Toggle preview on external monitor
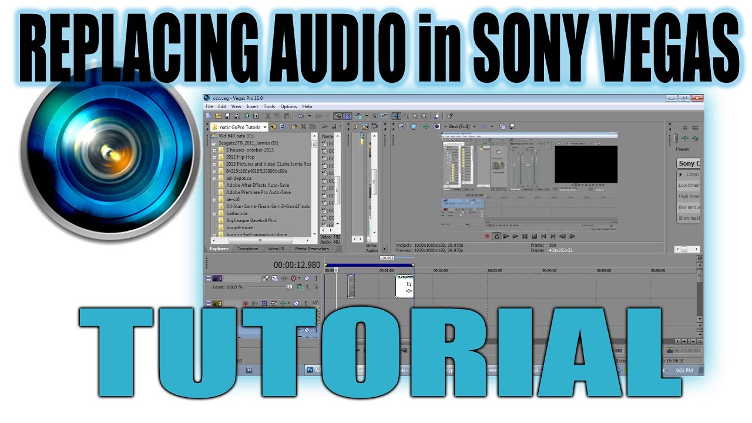Viewport: 752px width, 423px height. coord(414,126)
